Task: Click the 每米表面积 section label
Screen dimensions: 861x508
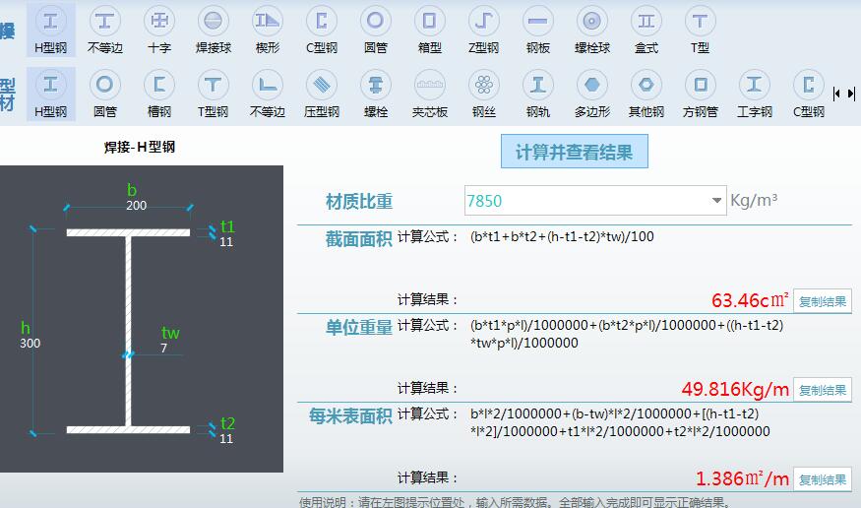Action: click(350, 415)
